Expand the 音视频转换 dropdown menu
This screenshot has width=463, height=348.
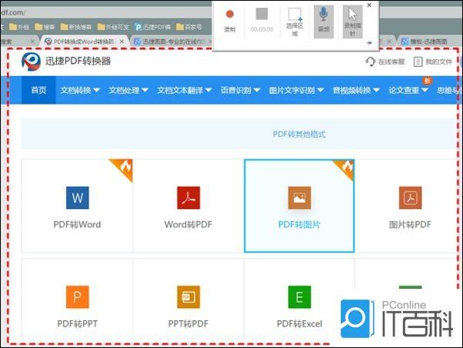356,90
